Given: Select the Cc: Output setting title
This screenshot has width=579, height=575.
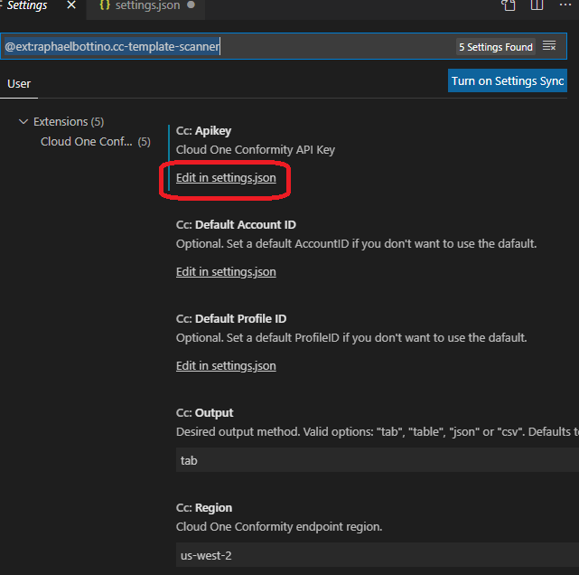Looking at the screenshot, I should coord(204,413).
